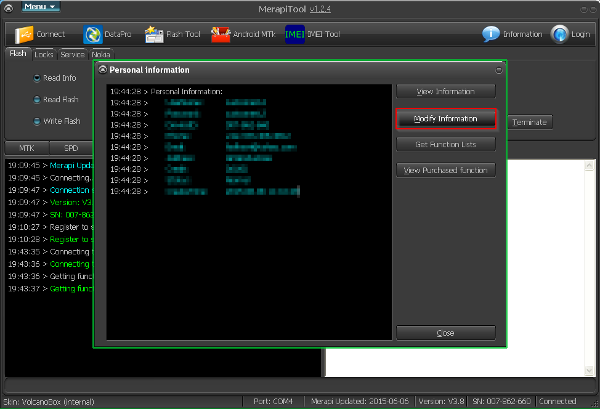Launch Android MTk toolbox icon

(221, 34)
